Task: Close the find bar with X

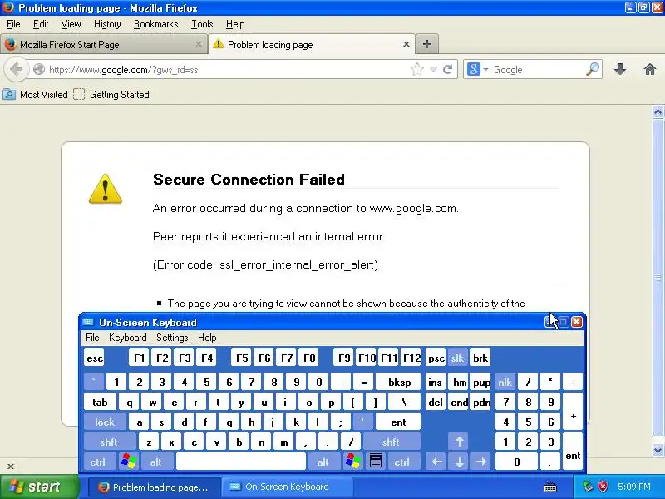Action: (x=11, y=467)
